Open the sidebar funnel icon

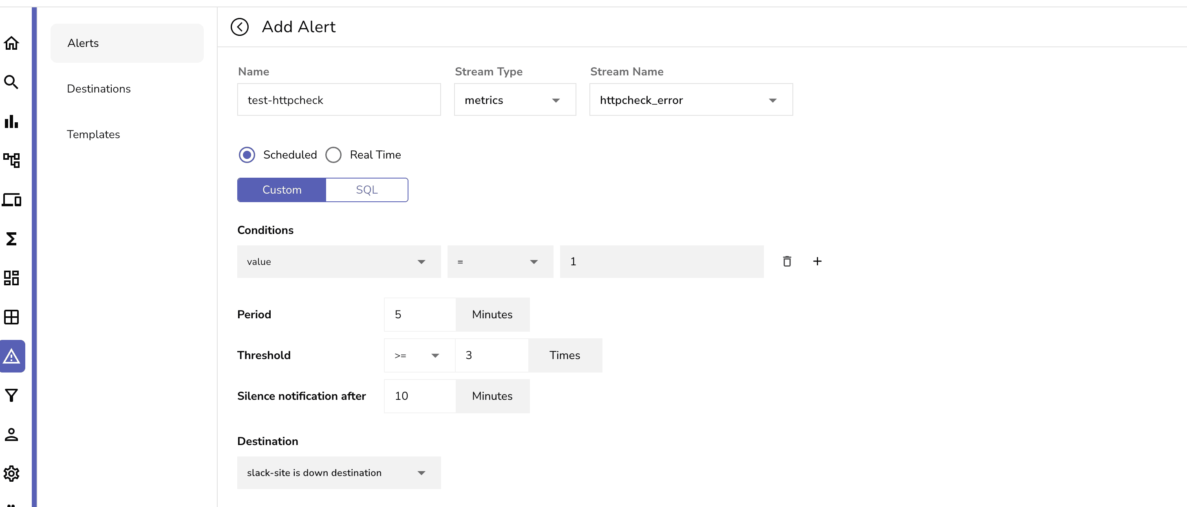11,395
